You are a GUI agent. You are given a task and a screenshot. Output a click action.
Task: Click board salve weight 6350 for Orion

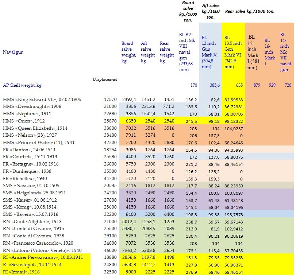pyautogui.click(x=131, y=121)
